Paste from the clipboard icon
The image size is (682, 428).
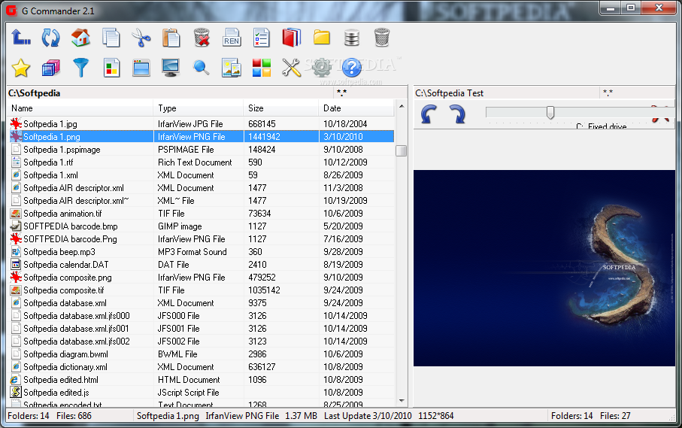[x=171, y=38]
